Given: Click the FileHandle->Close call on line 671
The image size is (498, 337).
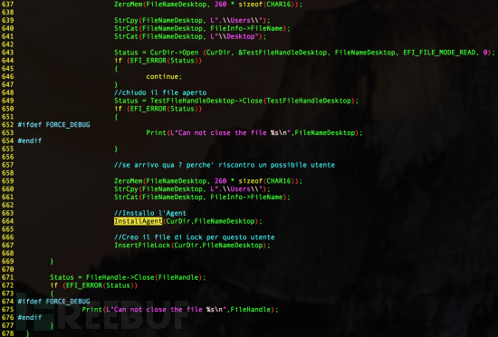Looking at the screenshot, I should 128,277.
